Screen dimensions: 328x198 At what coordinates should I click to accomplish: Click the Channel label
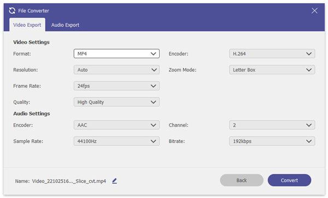[178, 125]
